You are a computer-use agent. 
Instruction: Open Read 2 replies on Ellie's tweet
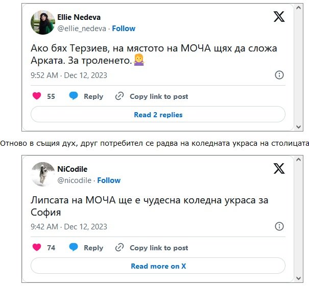pyautogui.click(x=158, y=115)
